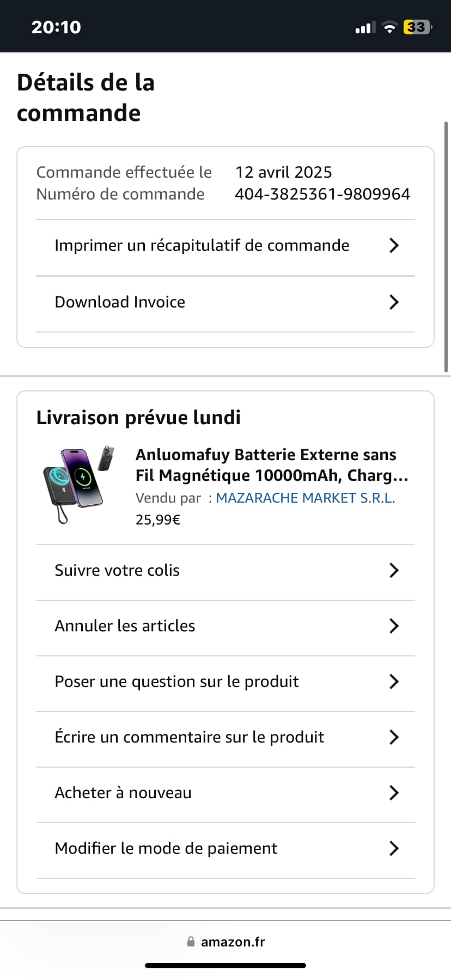Tap the power bank product thumbnail
Screen dimensions: 451x977
coord(80,484)
